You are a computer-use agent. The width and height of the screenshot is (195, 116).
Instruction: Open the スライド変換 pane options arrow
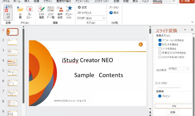click(x=185, y=30)
